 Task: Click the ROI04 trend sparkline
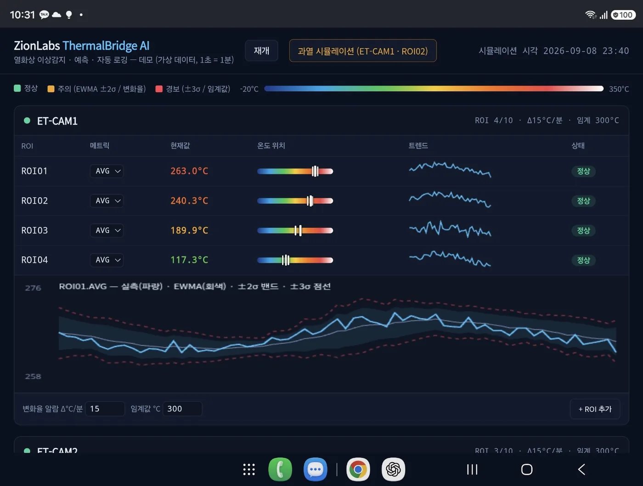coord(450,259)
